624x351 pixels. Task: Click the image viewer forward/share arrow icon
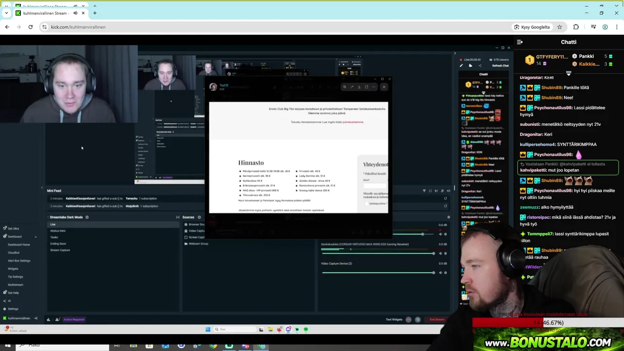pos(352,87)
